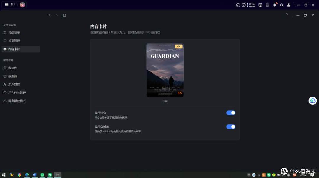Open the user account icon
The image size is (319, 178).
[289, 5]
